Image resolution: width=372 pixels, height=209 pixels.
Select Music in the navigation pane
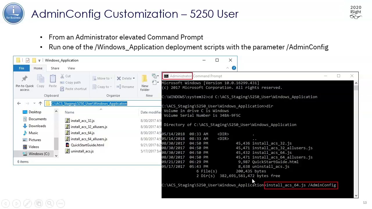coord(33,133)
